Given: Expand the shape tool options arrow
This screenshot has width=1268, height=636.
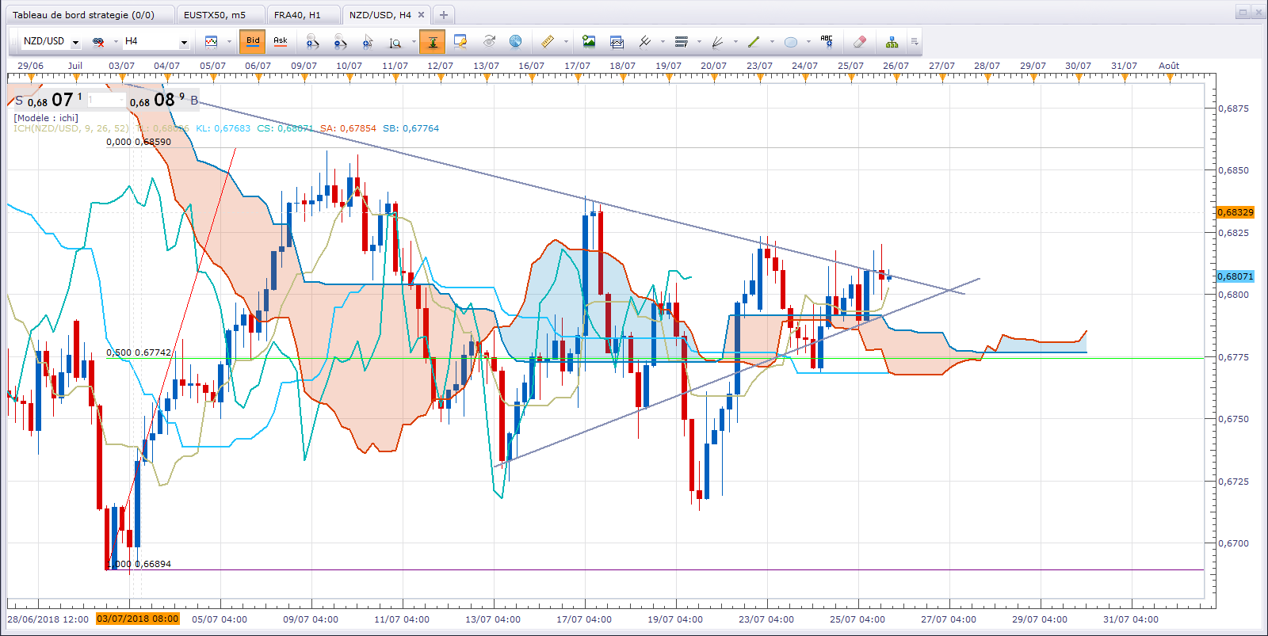Looking at the screenshot, I should 808,41.
